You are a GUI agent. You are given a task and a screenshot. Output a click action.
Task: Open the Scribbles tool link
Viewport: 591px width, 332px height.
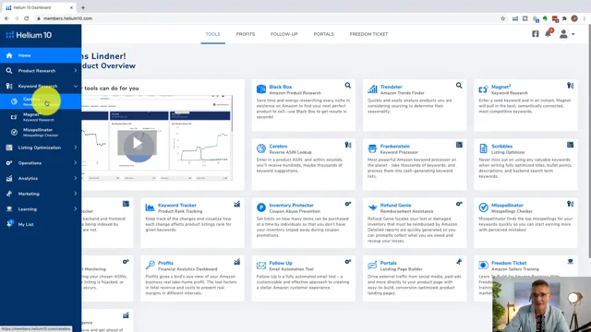coord(501,146)
